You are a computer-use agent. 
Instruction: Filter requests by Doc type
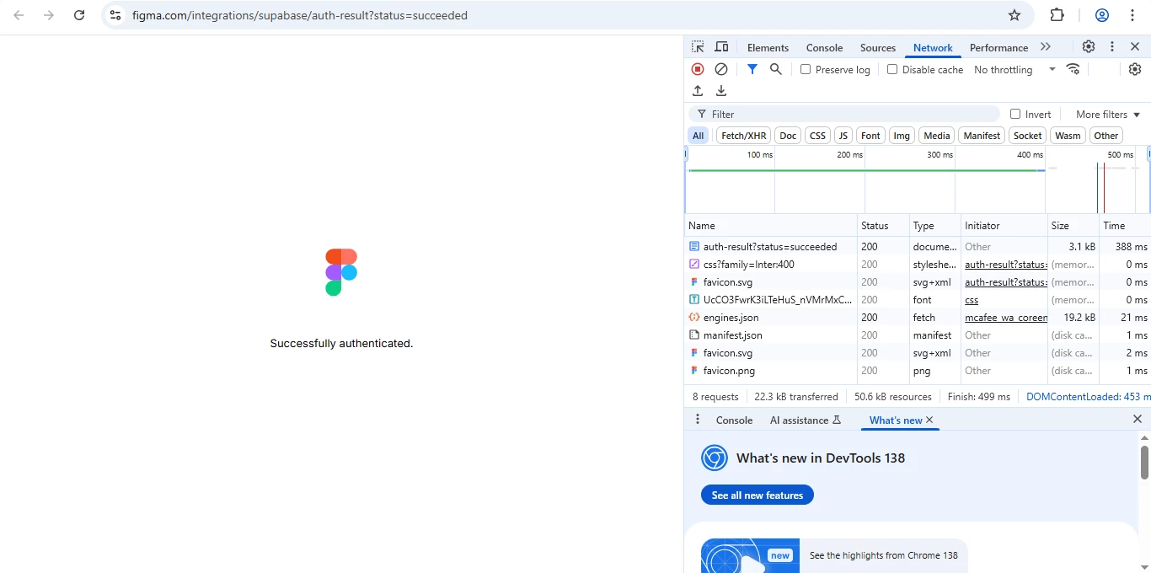pos(788,136)
